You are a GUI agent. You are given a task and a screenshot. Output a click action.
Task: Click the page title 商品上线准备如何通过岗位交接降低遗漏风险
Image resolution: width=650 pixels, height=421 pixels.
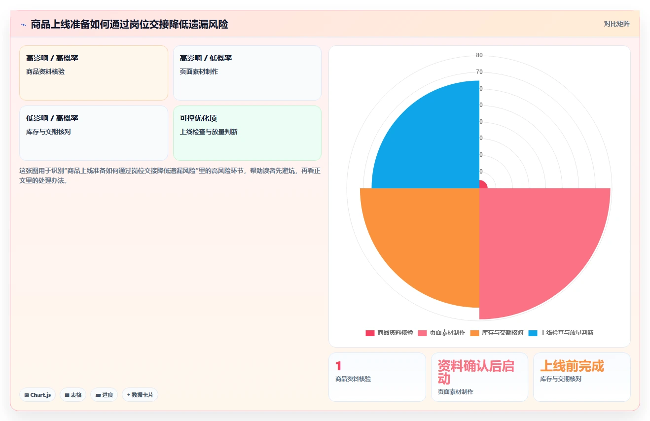point(129,25)
